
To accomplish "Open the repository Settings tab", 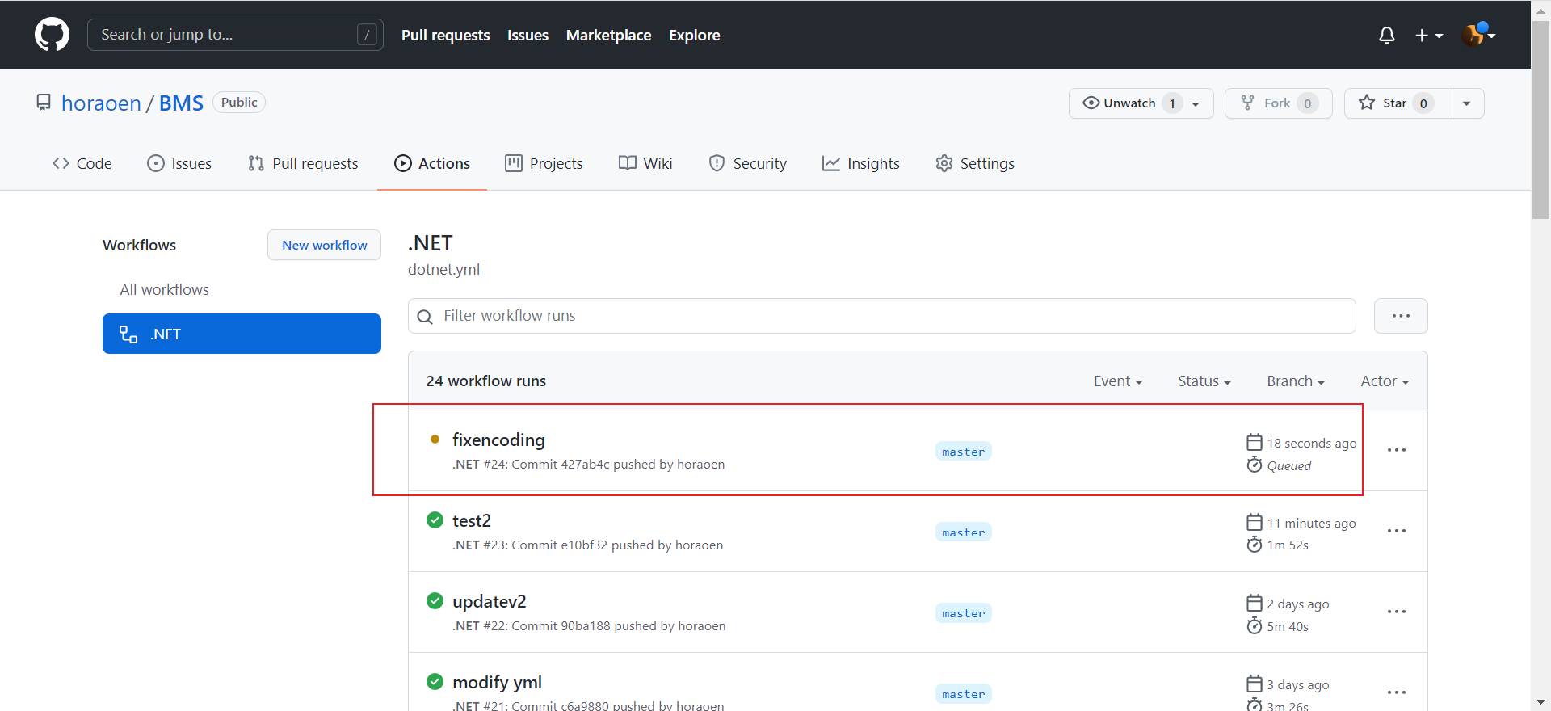I will (x=975, y=163).
